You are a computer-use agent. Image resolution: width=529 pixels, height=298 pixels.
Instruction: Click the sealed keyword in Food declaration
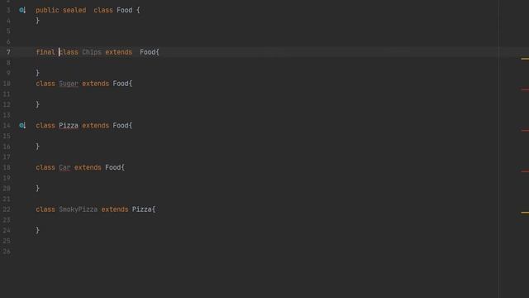click(74, 10)
